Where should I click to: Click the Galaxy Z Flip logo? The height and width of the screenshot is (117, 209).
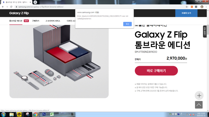[x=19, y=13]
